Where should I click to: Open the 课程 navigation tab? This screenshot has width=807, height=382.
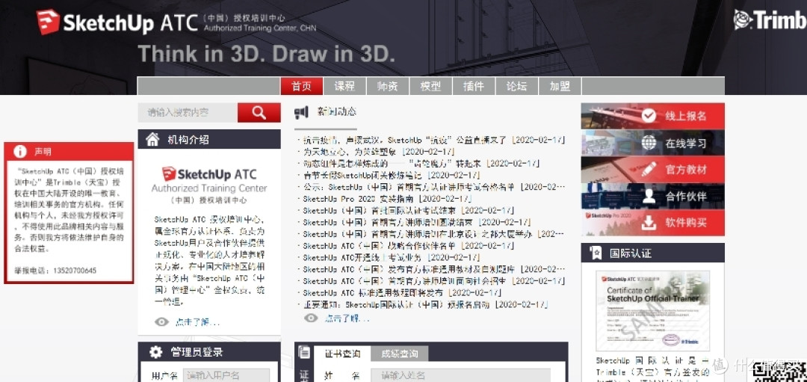coord(344,86)
